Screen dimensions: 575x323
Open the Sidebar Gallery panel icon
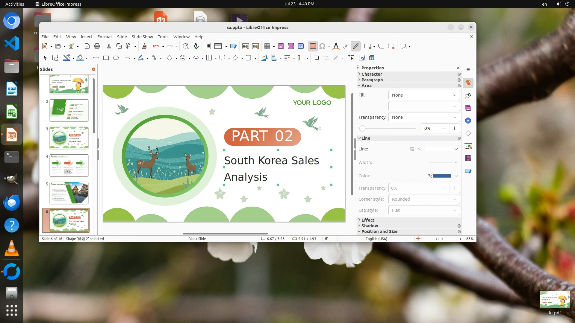pyautogui.click(x=468, y=108)
